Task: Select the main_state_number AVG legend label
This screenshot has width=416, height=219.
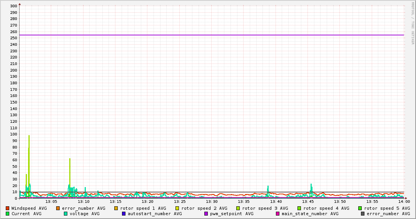Action: pyautogui.click(x=310, y=214)
